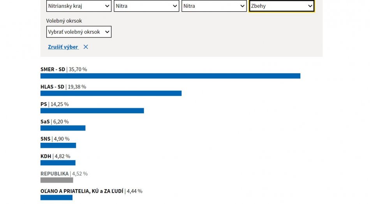Open the Nitriansky kraj dropdown

79,6
